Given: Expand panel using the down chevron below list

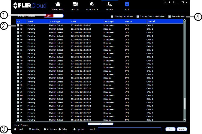Looking at the screenshot, I should tap(101, 124).
